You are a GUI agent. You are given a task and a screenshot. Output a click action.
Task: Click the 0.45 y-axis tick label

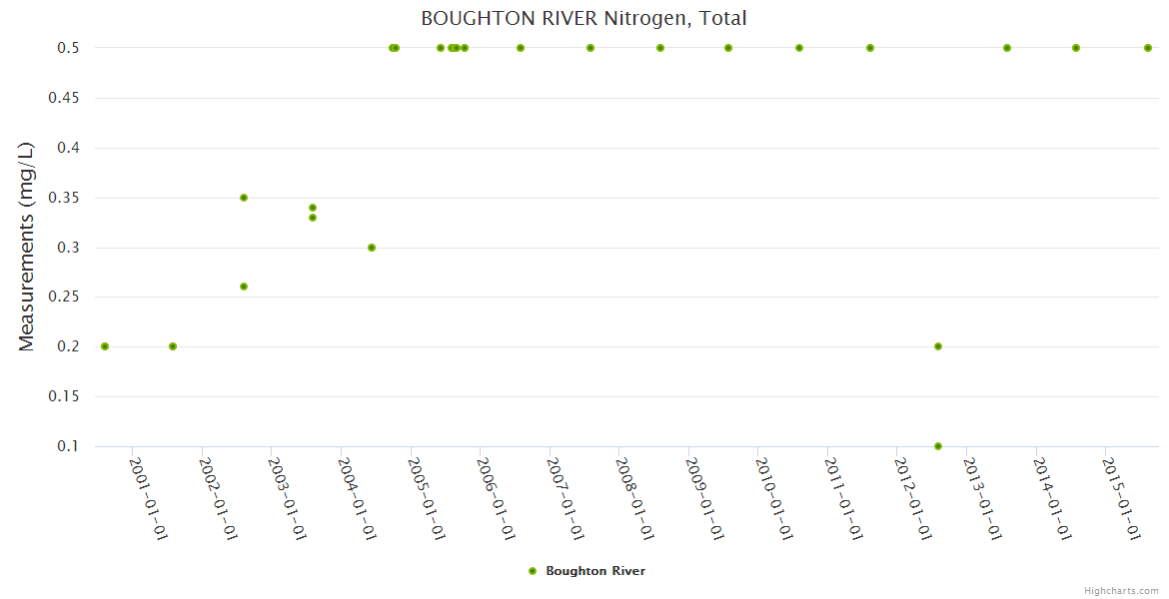coord(65,98)
